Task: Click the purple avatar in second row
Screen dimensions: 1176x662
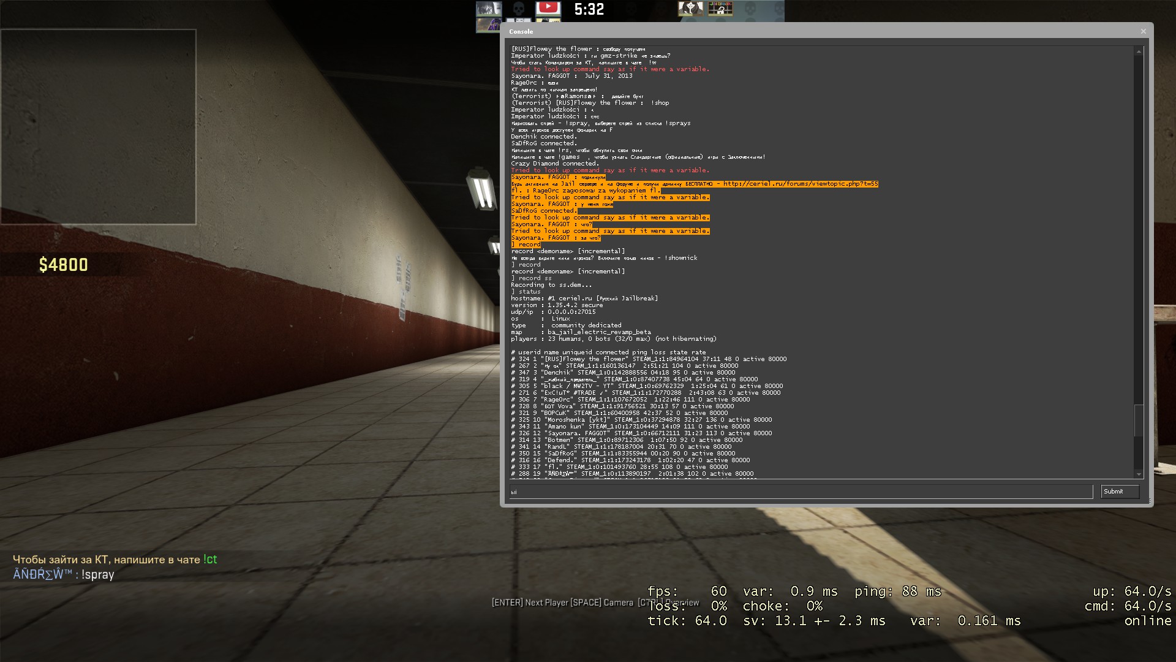Action: [489, 25]
